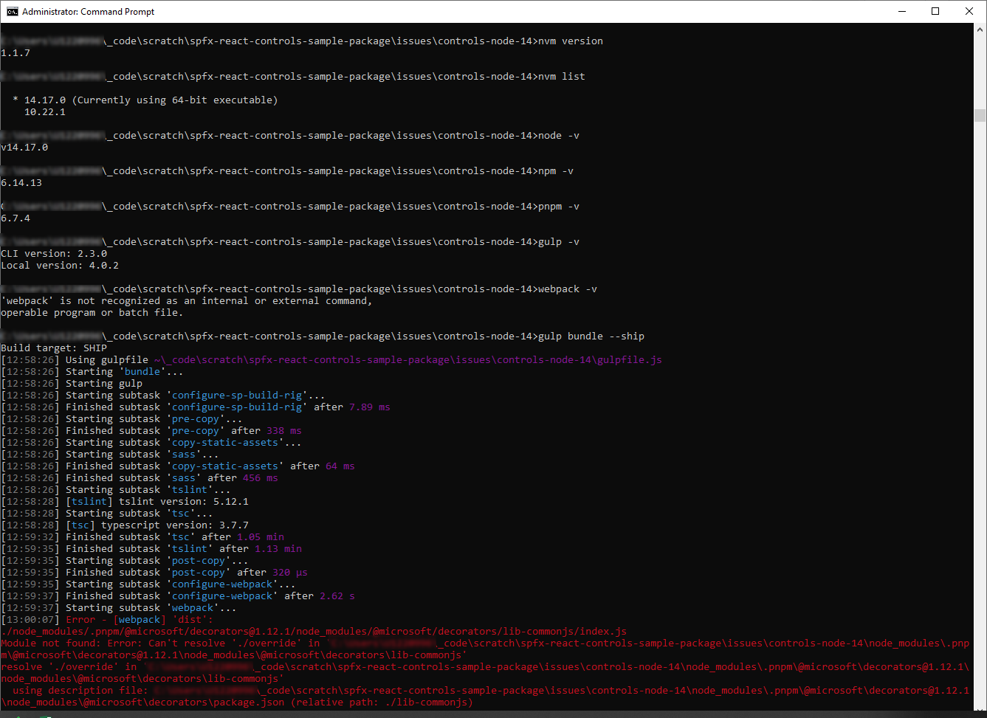The width and height of the screenshot is (987, 718).
Task: Click the title 'Administrator: Command Prompt'
Action: coord(87,11)
